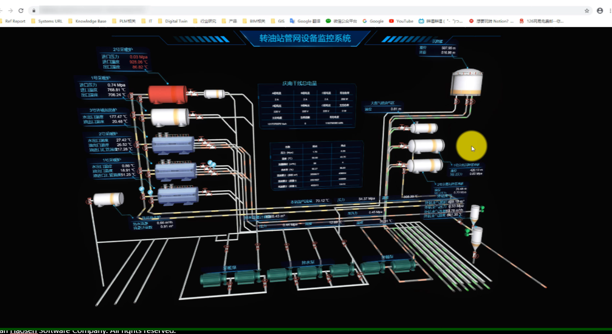The height and width of the screenshot is (334, 612).
Task: Open the Google 翻译 bookmark
Action: coord(305,21)
